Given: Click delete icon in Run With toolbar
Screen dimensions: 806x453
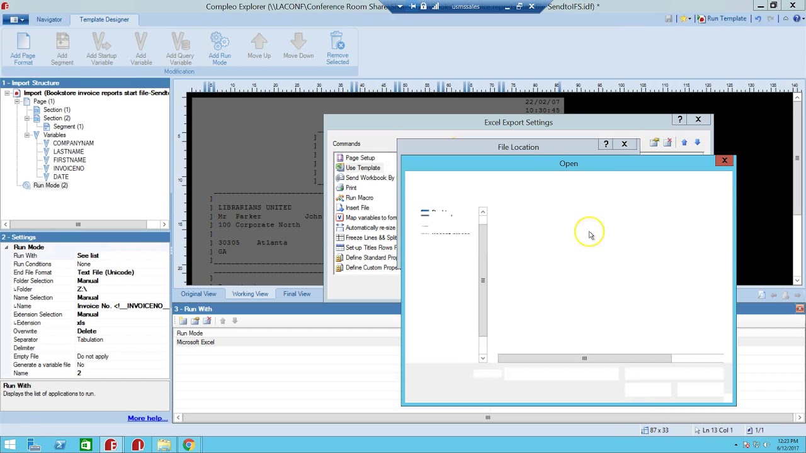Looking at the screenshot, I should [x=207, y=321].
